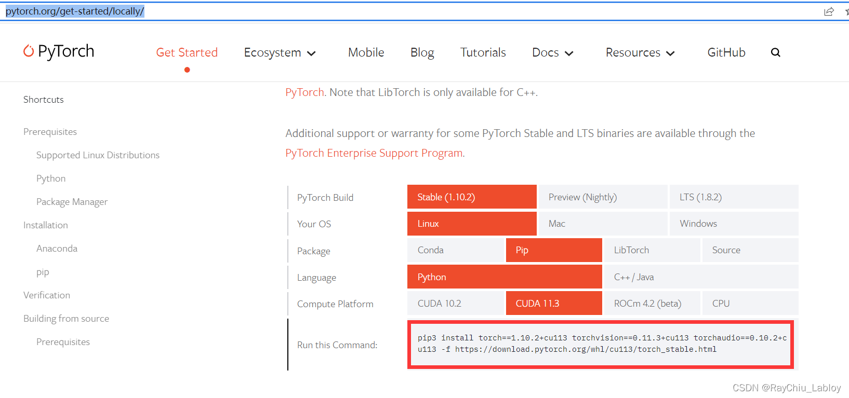The width and height of the screenshot is (849, 398).
Task: Jump to Building from source section
Action: click(x=66, y=319)
